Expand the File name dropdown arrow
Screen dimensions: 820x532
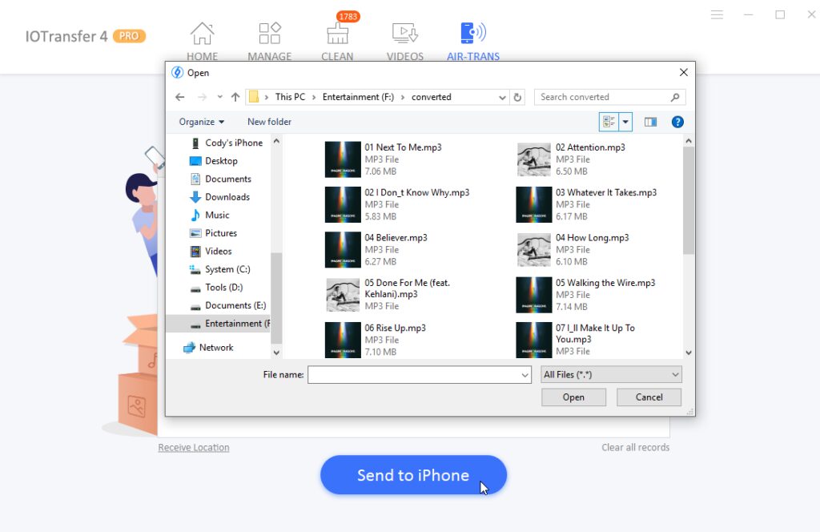(x=525, y=375)
